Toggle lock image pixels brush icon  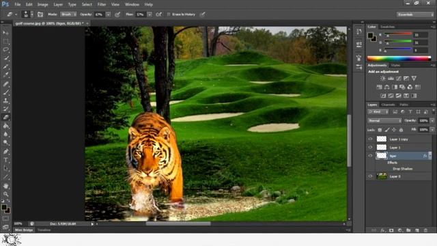[387, 130]
